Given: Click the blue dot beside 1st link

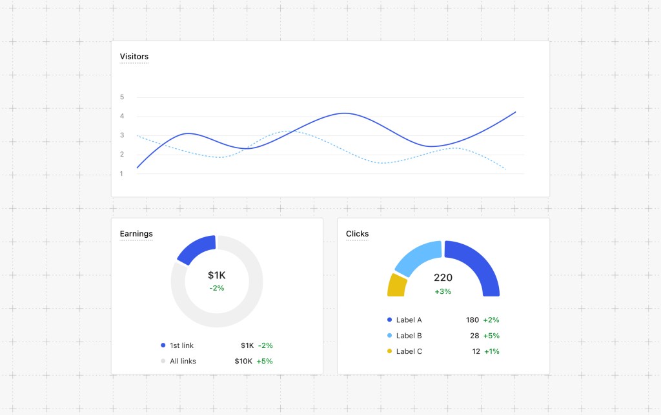Looking at the screenshot, I should tap(162, 345).
